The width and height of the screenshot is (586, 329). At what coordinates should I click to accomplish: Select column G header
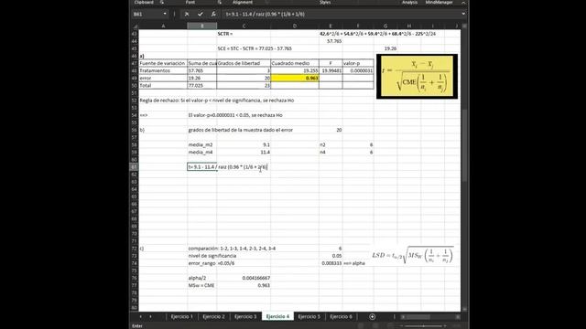click(385, 27)
